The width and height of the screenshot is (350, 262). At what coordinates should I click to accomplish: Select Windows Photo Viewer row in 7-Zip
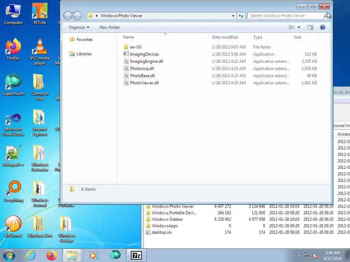(x=247, y=206)
